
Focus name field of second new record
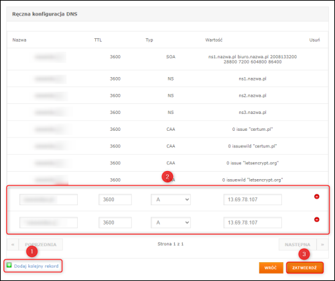click(x=48, y=223)
